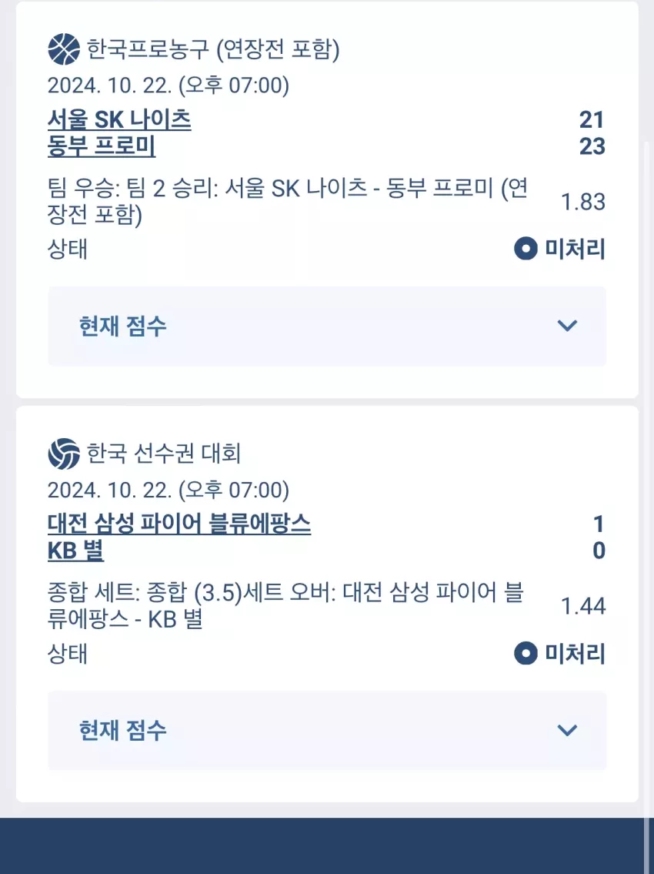Click the 미처리 status circle in the volleyball bet
Image resolution: width=654 pixels, height=874 pixels.
pos(526,653)
